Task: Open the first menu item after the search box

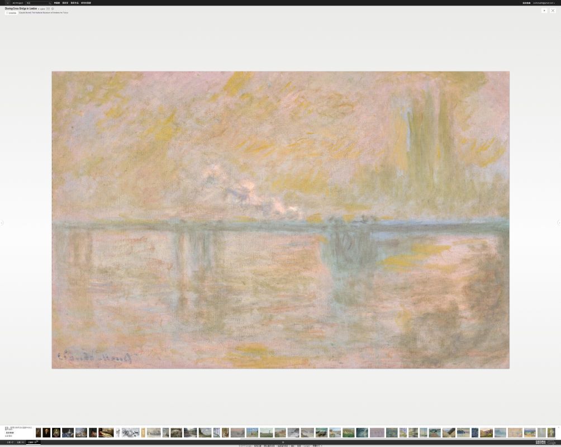Action: pos(57,3)
